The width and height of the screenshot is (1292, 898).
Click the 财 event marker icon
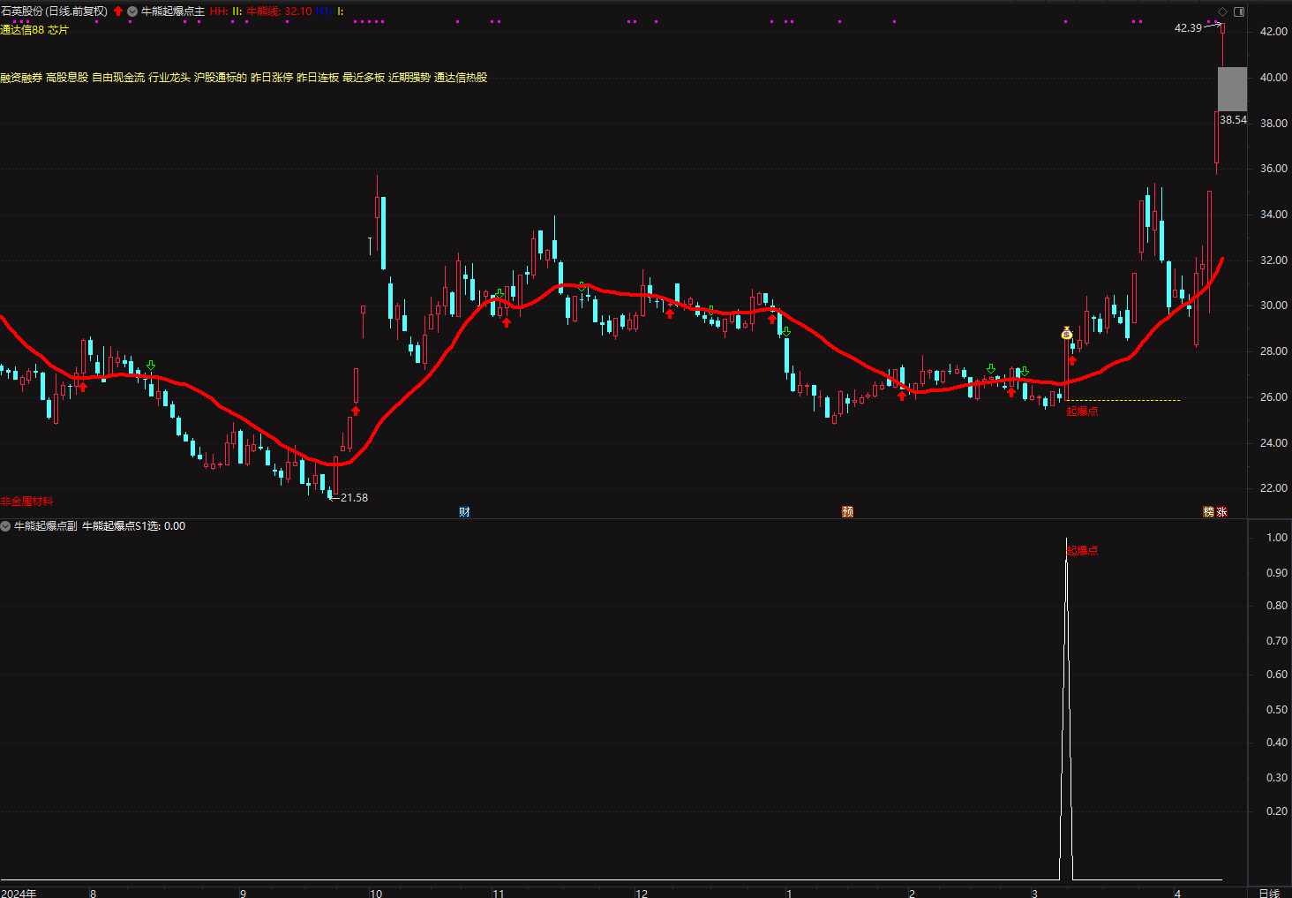point(464,512)
